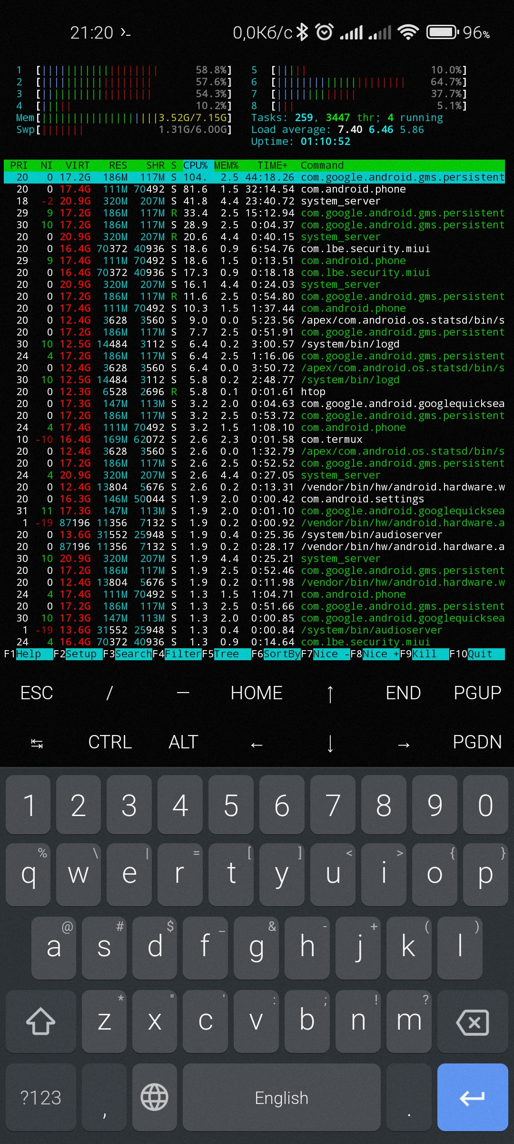Sort by the MEM% column header
The height and width of the screenshot is (1144, 514).
tap(226, 165)
